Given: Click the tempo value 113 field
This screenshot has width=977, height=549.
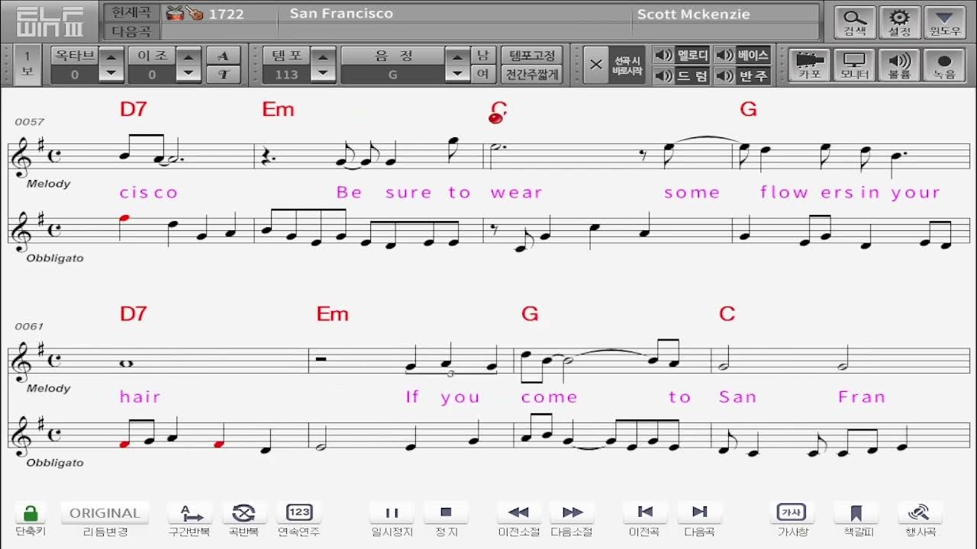Looking at the screenshot, I should click(x=286, y=75).
